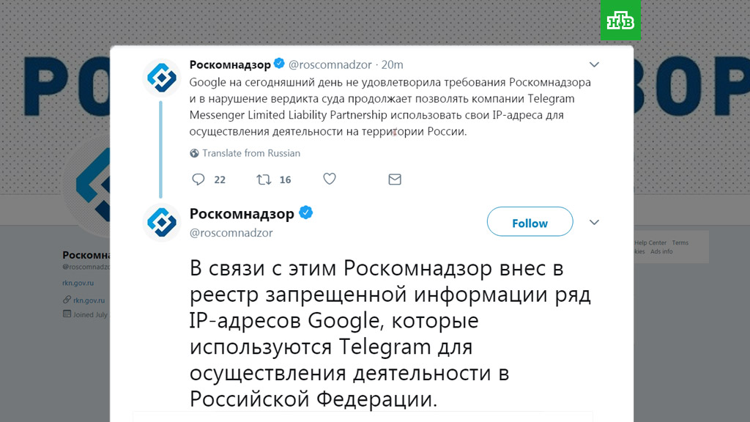Viewport: 750px width, 422px height.
Task: Click the Ads info footer link
Action: pyautogui.click(x=661, y=251)
